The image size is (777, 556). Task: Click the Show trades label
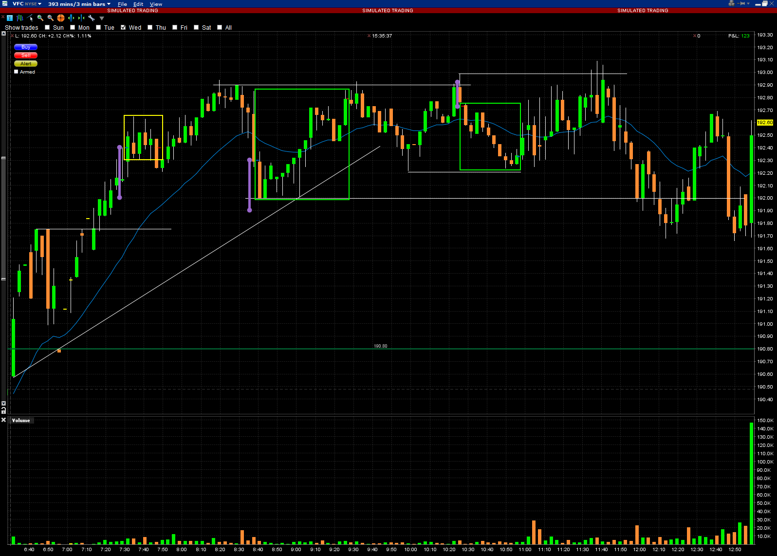coord(21,28)
